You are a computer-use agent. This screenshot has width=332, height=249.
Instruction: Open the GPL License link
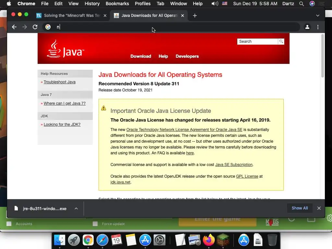[247, 176]
